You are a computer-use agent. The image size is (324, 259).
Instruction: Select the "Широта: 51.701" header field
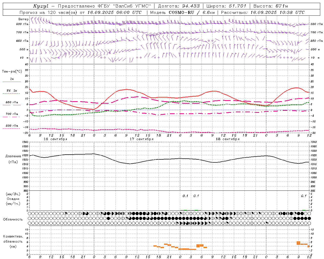(226, 6)
